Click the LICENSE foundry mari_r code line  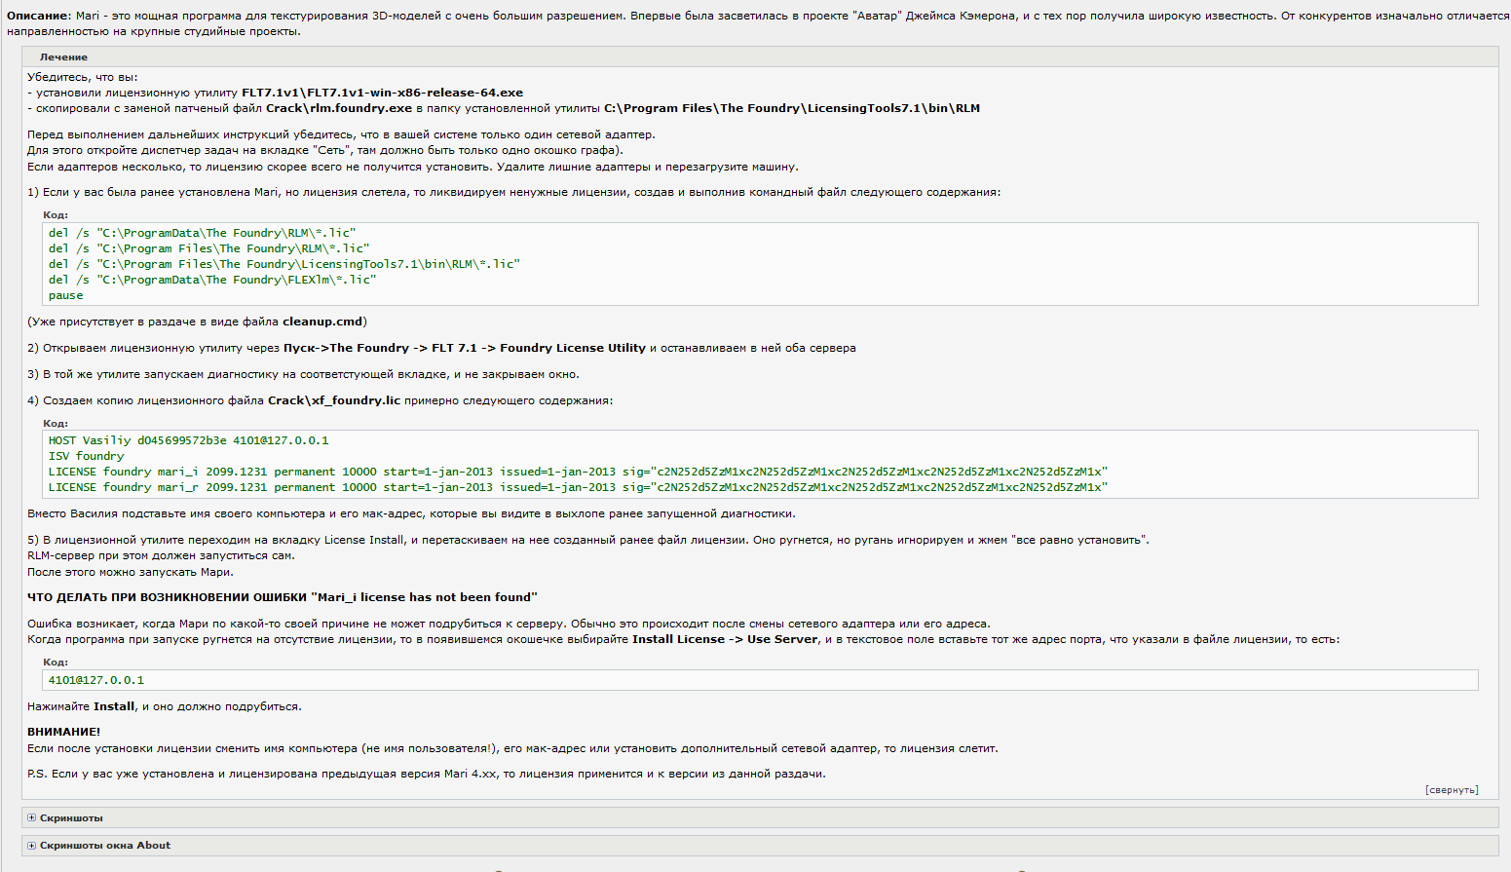[577, 487]
